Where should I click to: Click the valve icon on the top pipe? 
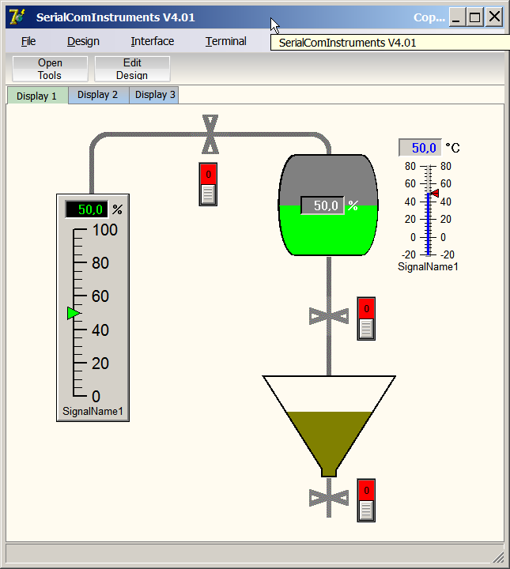(x=210, y=134)
